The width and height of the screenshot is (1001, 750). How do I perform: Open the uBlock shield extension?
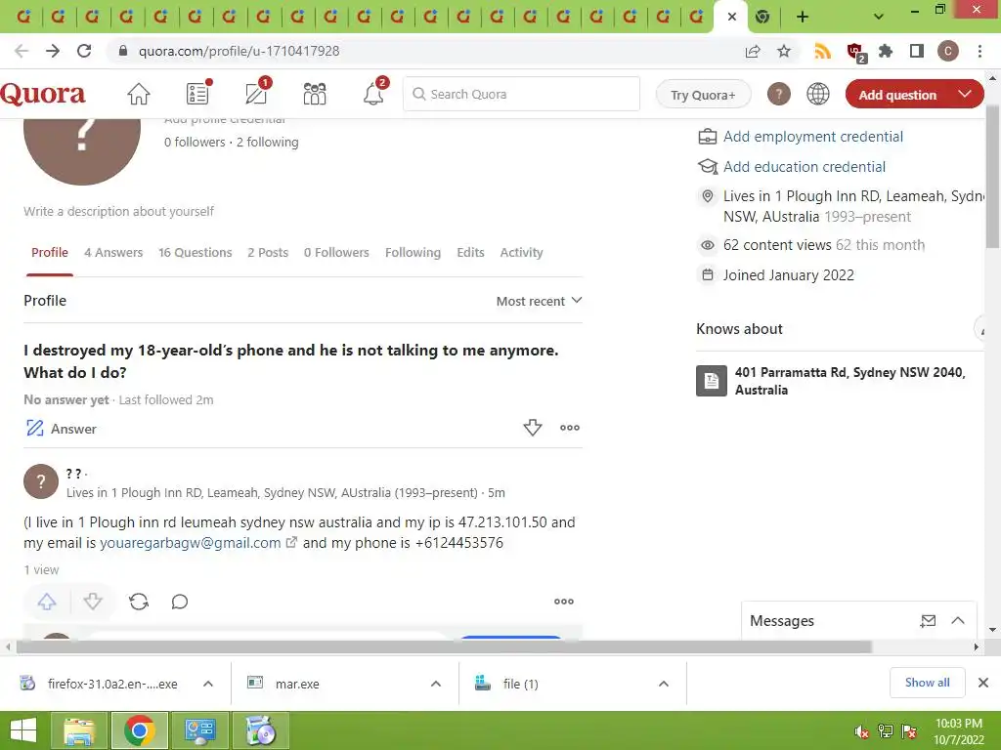(x=854, y=53)
